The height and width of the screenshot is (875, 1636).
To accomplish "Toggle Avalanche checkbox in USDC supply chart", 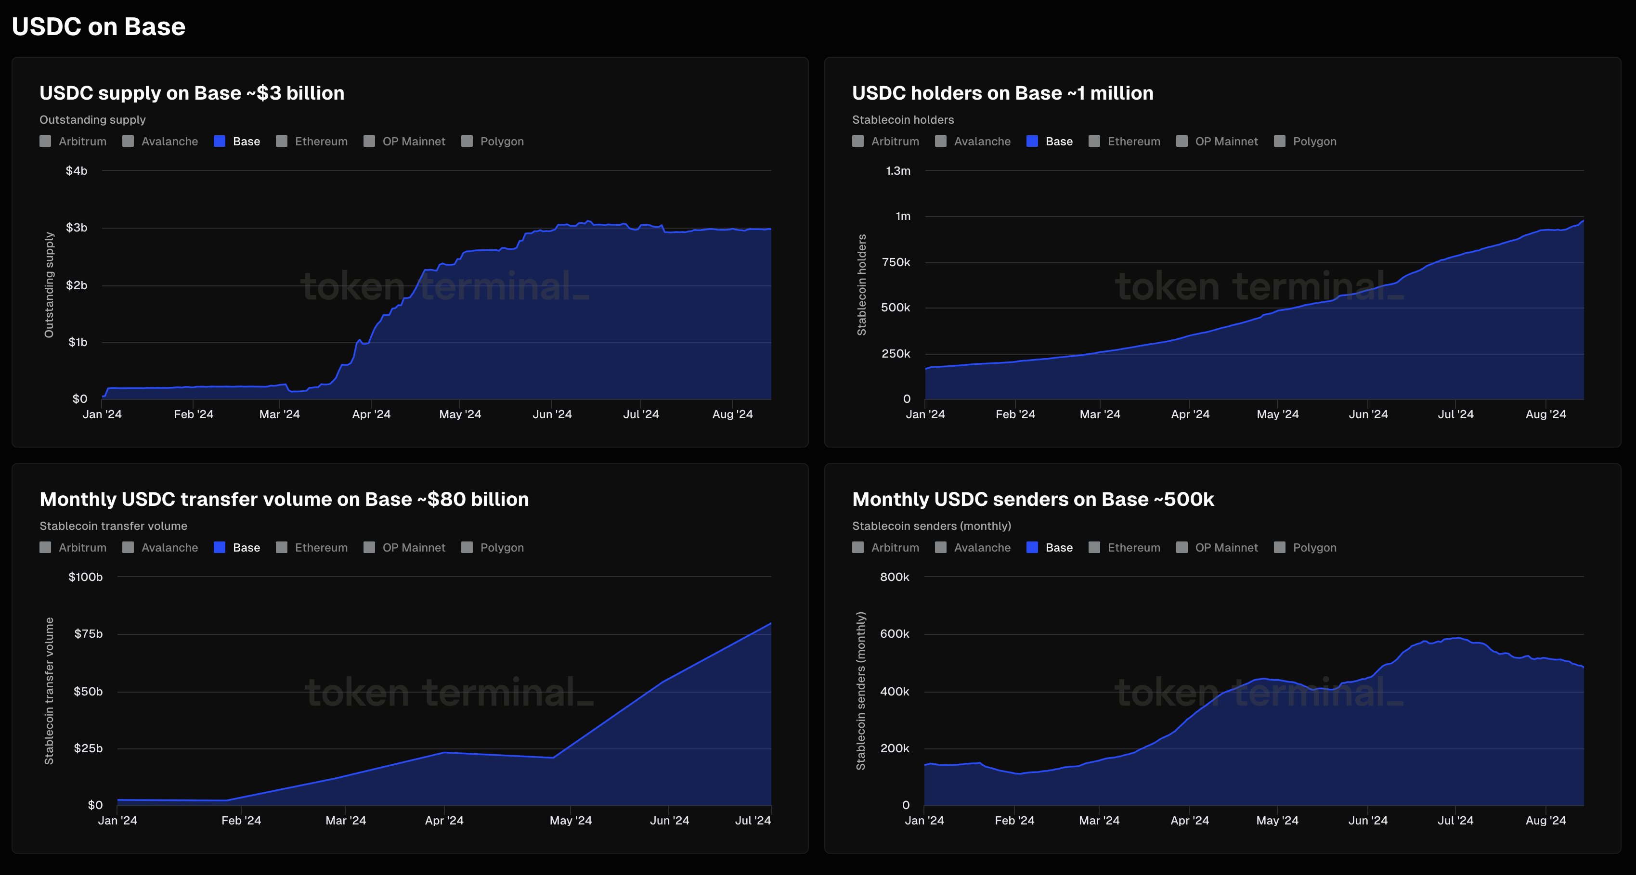I will (x=128, y=141).
